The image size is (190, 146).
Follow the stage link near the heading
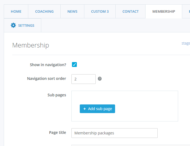186,43
